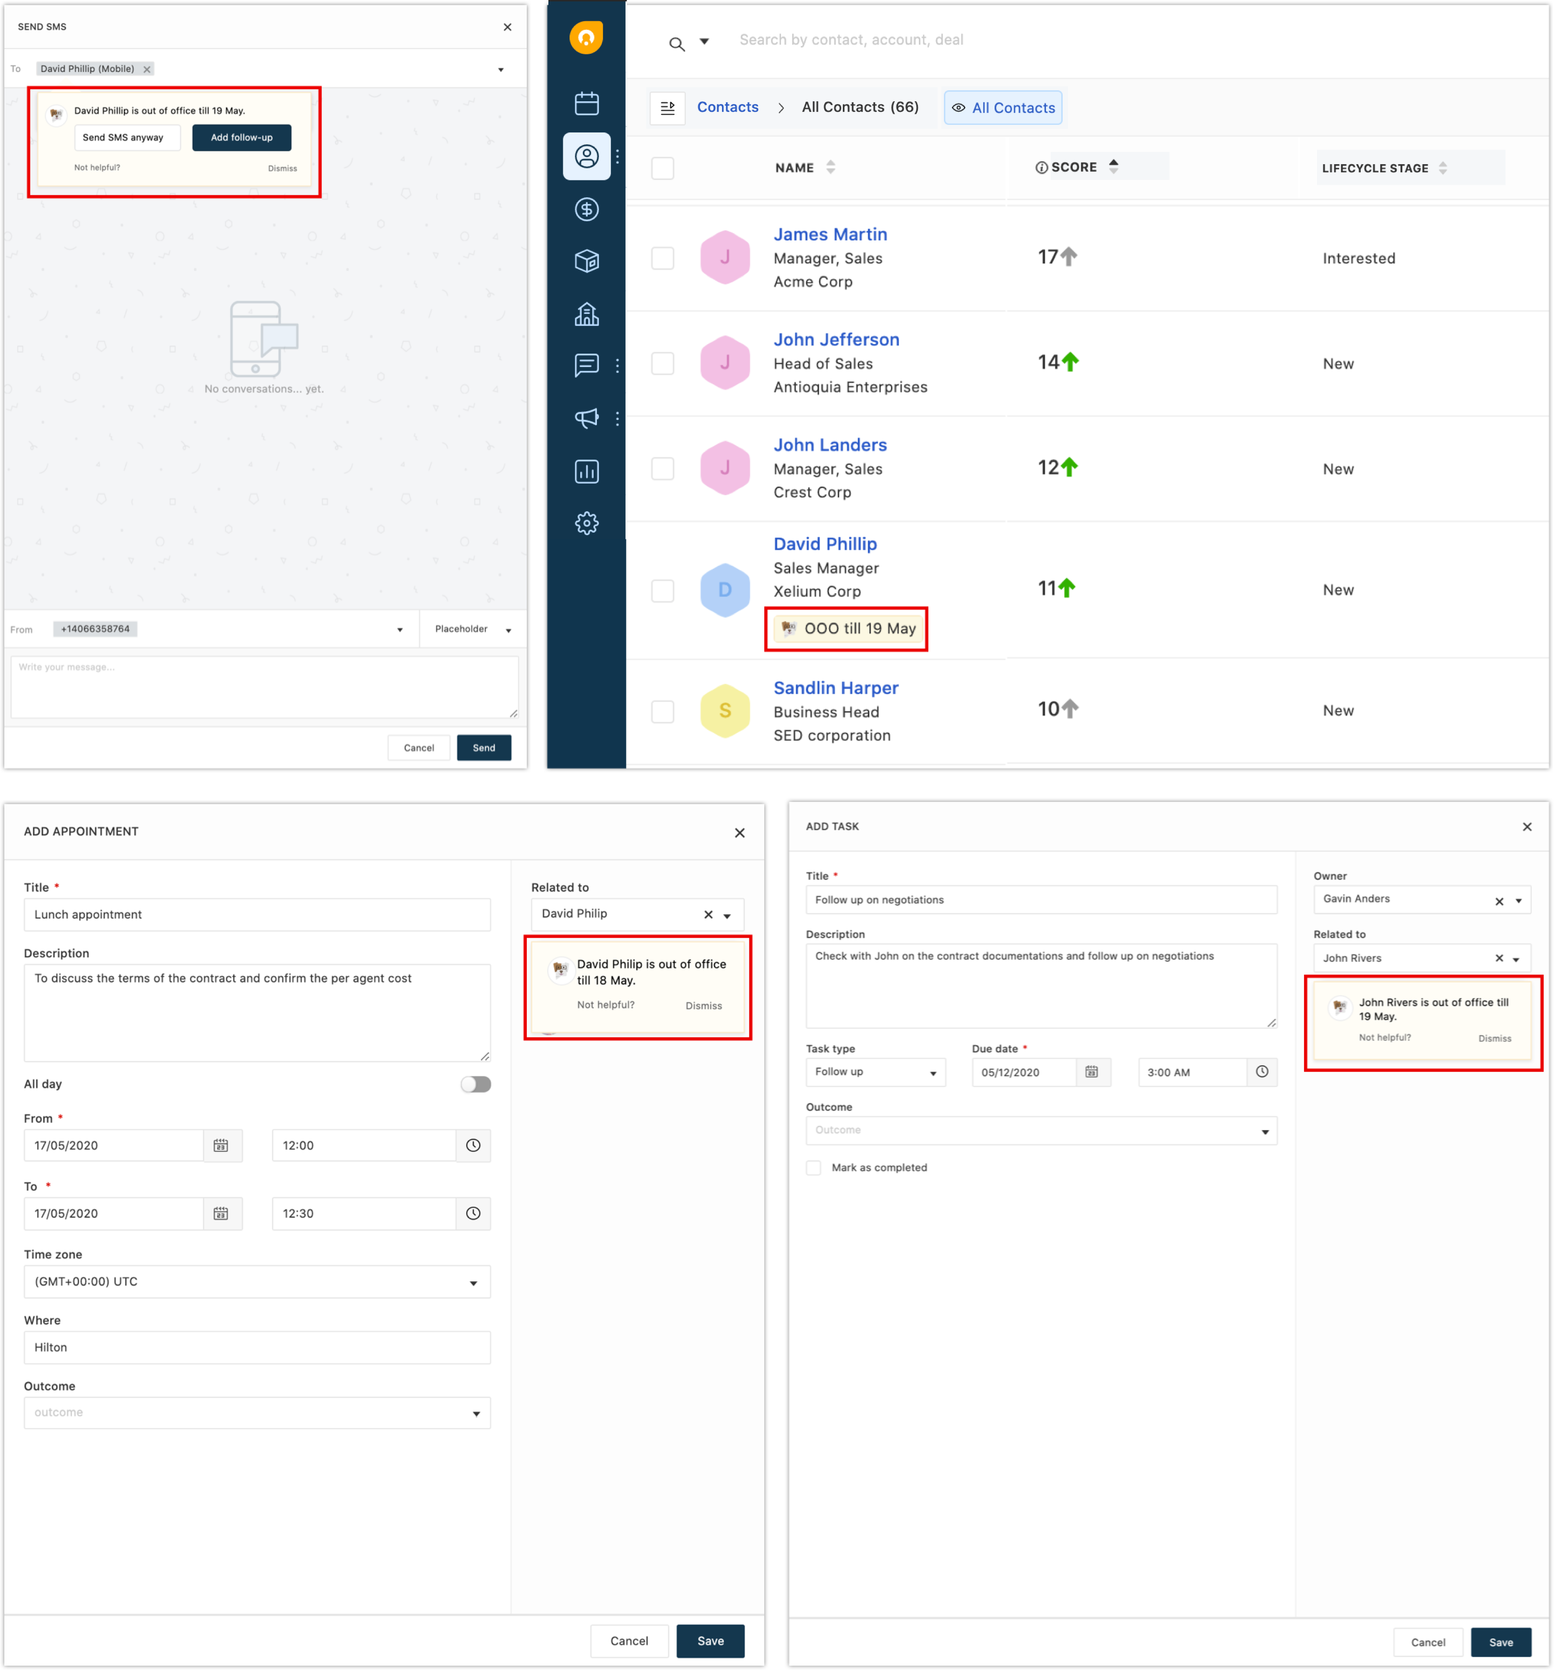Select James Martin's row checkbox
Image resolution: width=1554 pixels, height=1670 pixels.
[x=663, y=258]
